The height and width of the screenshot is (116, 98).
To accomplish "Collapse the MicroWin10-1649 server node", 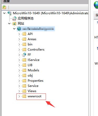I will point(4,13).
